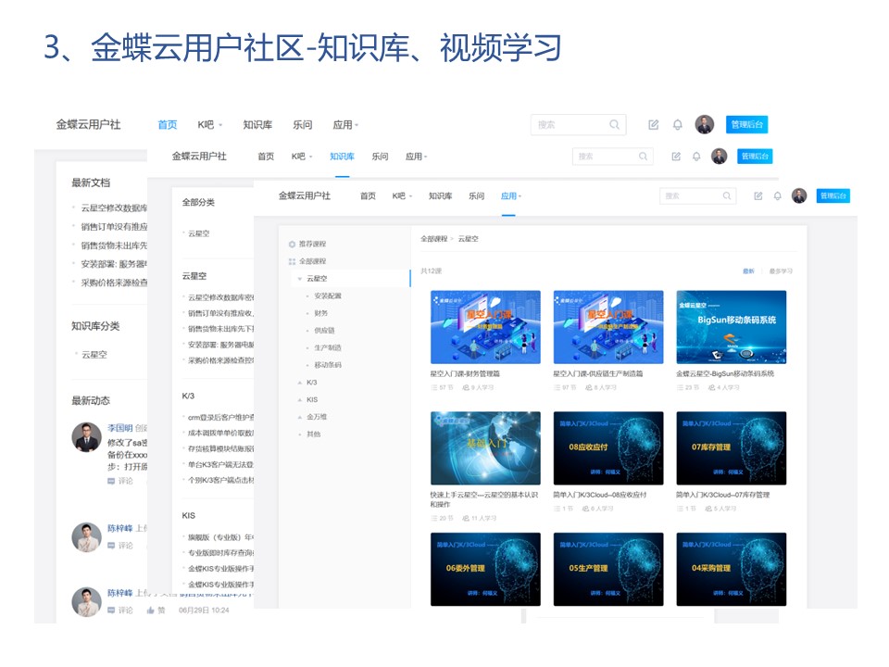Expand the KIS course category
The image size is (889, 667).
pyautogui.click(x=300, y=400)
